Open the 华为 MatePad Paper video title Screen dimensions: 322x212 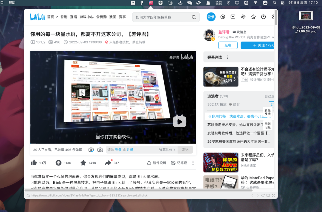click(x=257, y=180)
